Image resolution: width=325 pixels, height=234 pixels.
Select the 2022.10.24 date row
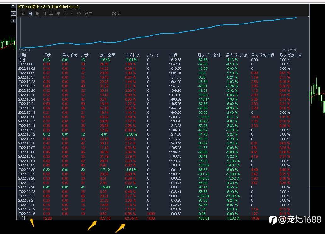point(27,100)
